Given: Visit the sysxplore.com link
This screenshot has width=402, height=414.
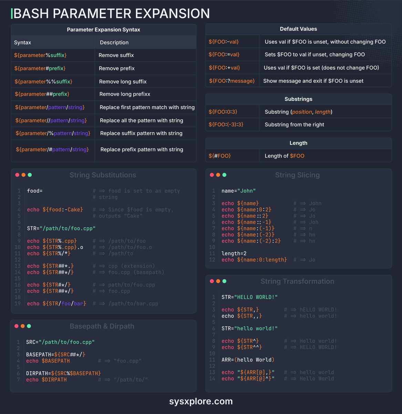Looking at the screenshot, I should 201,401.
